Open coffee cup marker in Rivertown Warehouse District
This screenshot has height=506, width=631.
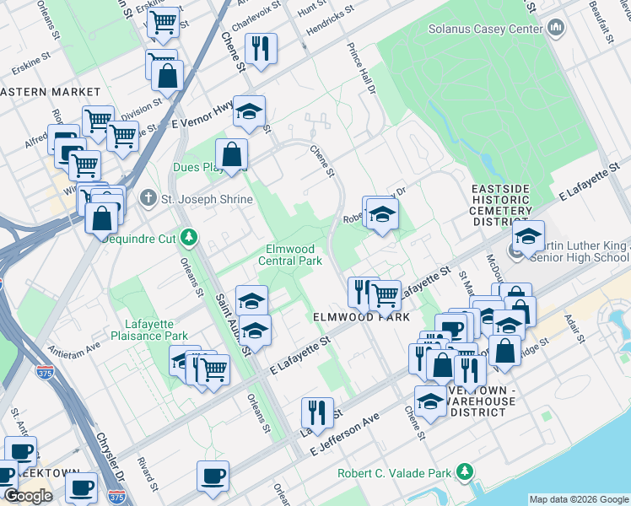[x=451, y=328]
